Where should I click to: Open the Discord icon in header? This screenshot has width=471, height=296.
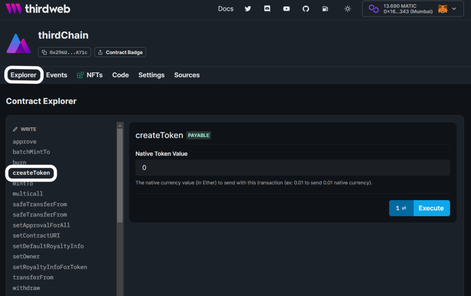[267, 9]
